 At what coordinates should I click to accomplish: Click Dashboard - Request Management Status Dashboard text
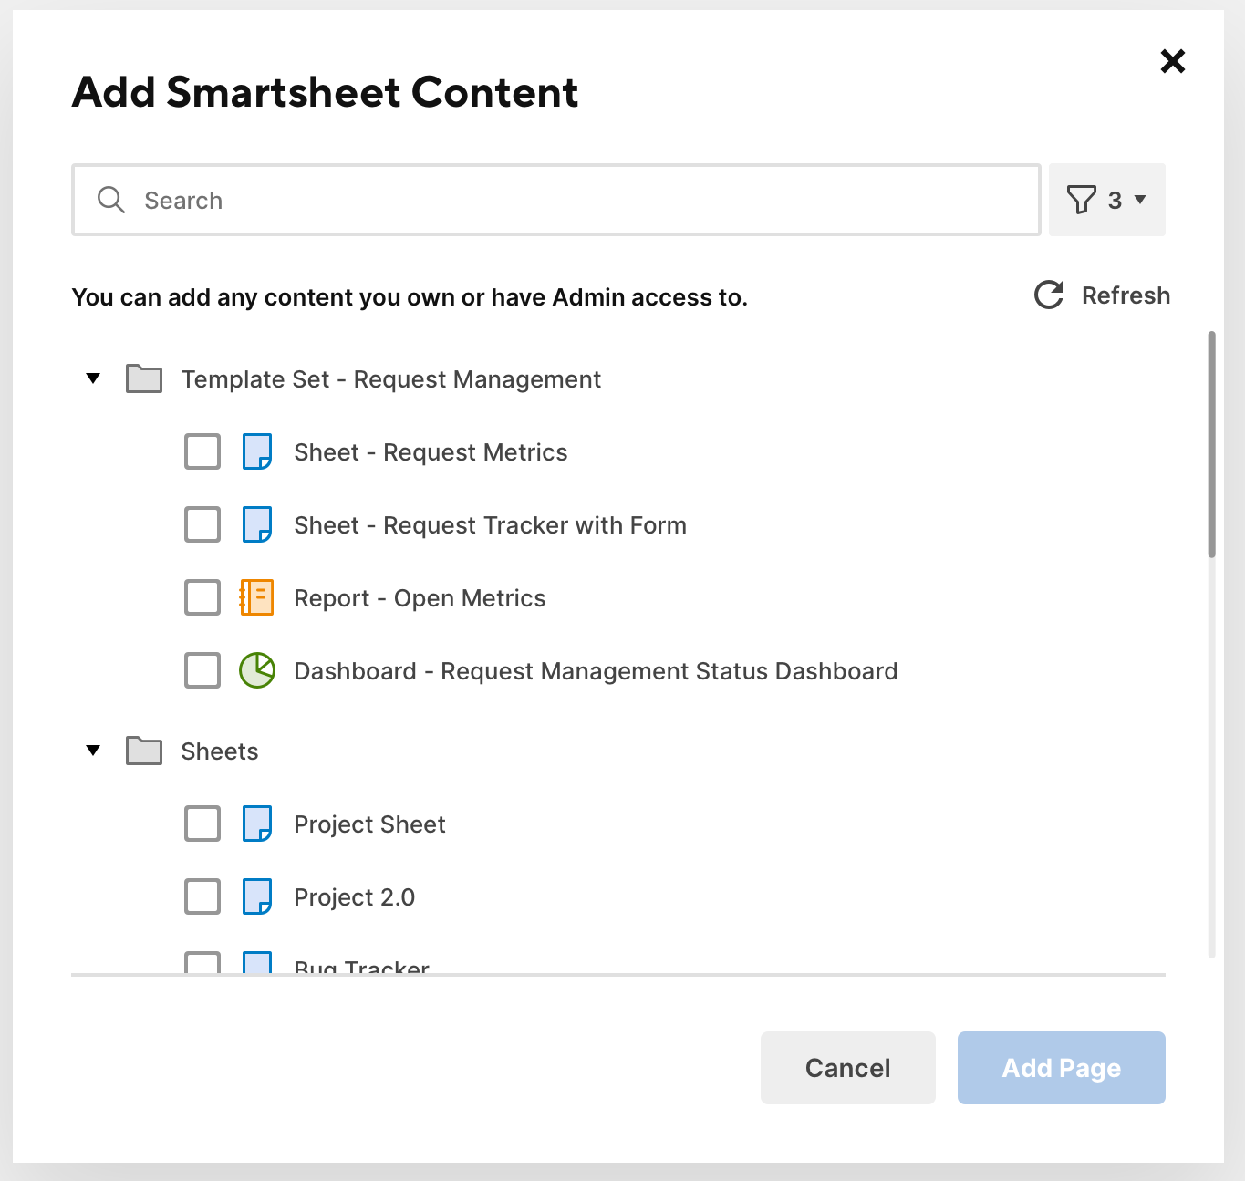(x=596, y=671)
